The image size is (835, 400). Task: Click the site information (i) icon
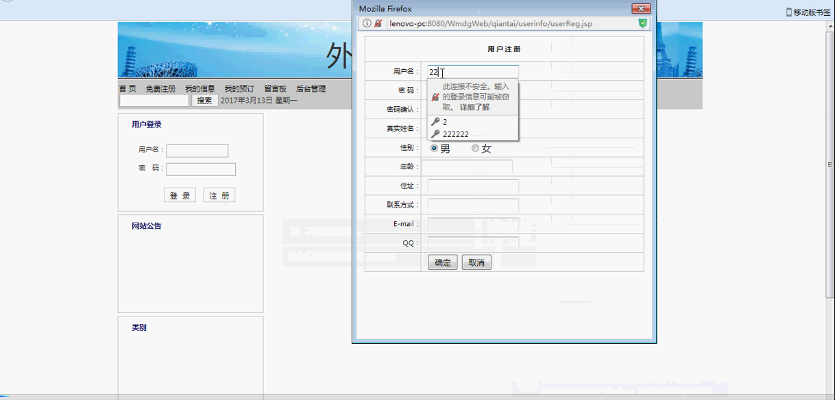(367, 23)
